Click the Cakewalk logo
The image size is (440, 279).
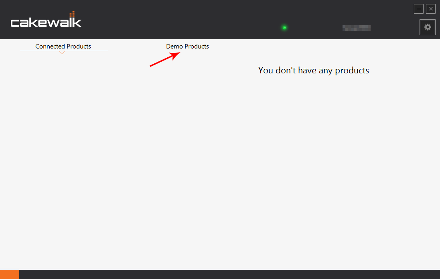point(46,22)
